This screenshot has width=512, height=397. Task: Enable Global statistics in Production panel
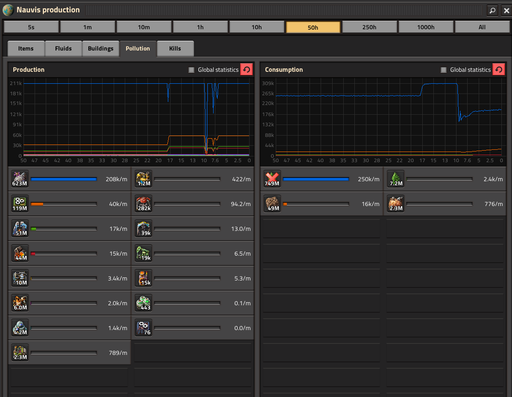pyautogui.click(x=191, y=70)
